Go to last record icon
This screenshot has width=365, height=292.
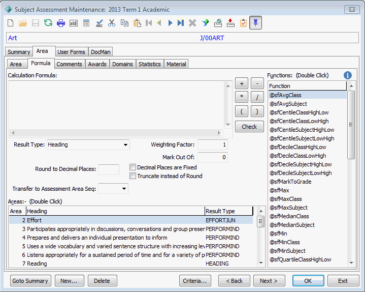[181, 23]
